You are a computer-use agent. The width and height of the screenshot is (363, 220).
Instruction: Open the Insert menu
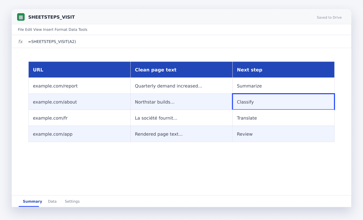pyautogui.click(x=48, y=30)
